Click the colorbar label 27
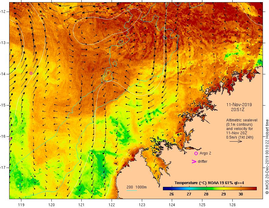The image size is (269, 208). [189, 194]
